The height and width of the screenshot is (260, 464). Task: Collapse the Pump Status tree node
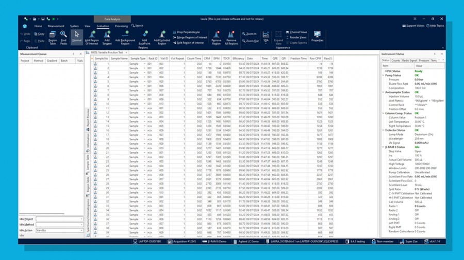pos(383,76)
